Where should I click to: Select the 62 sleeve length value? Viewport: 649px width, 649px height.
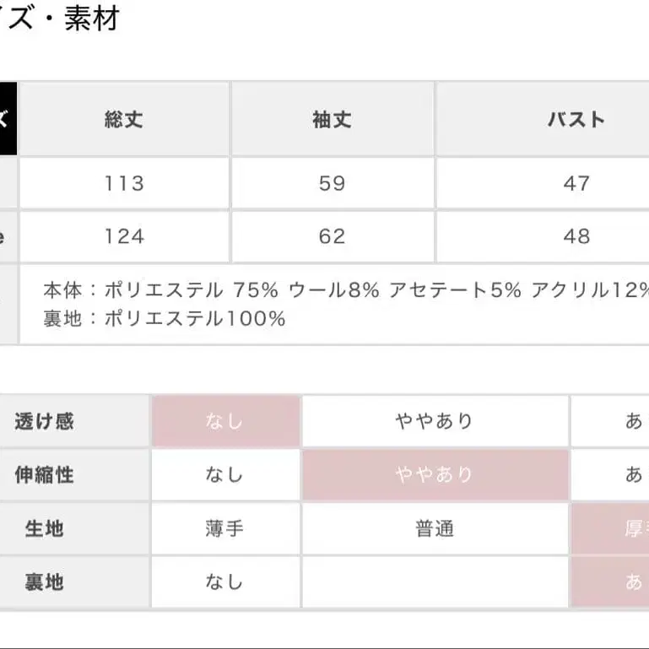tap(332, 236)
